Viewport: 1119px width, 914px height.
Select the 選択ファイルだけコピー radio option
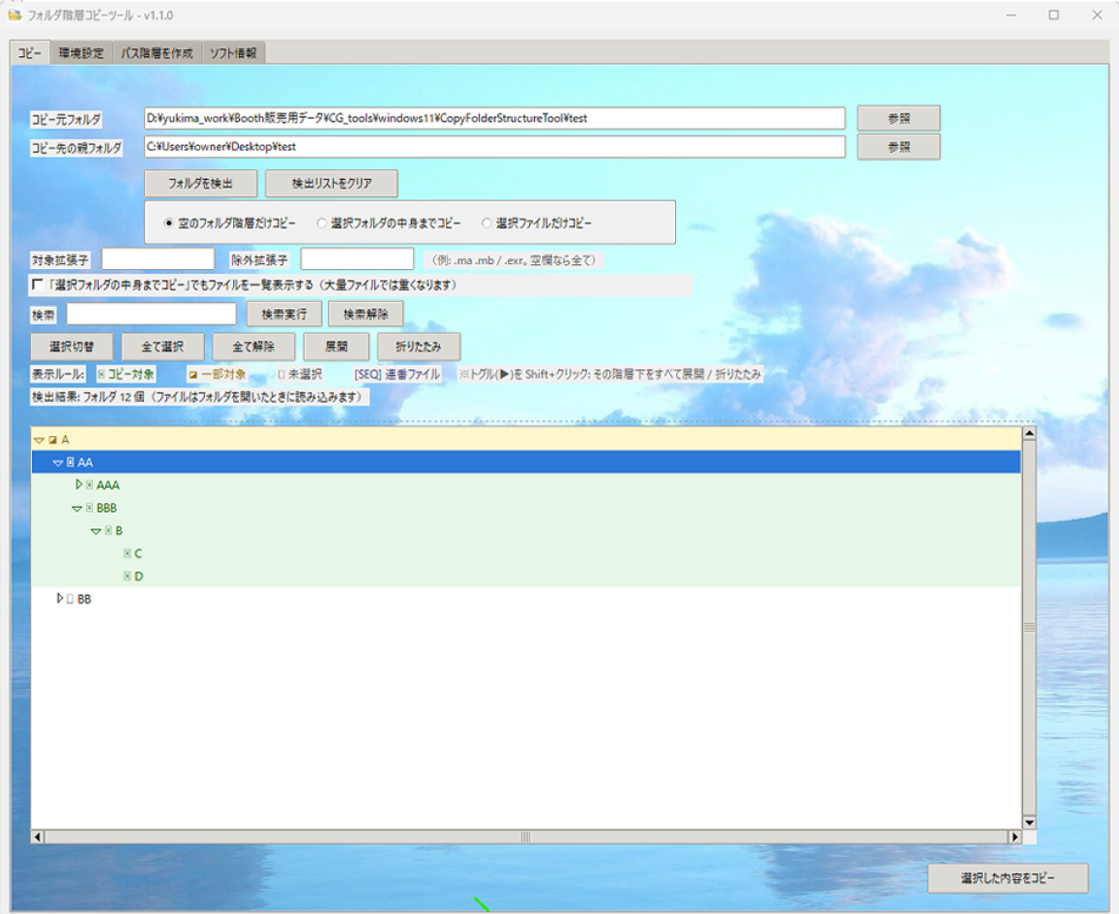[486, 223]
